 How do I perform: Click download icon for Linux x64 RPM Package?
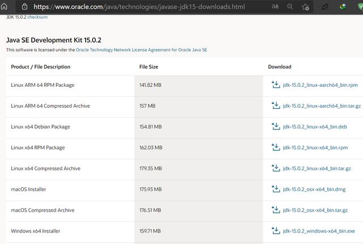(x=276, y=147)
